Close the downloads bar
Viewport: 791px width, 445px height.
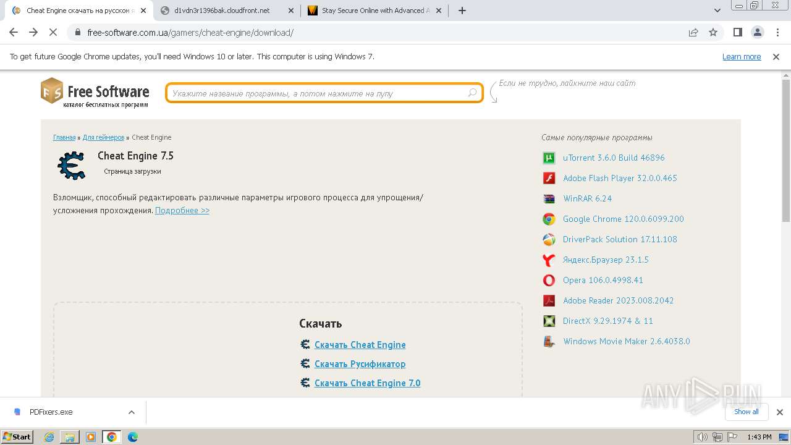pyautogui.click(x=779, y=412)
